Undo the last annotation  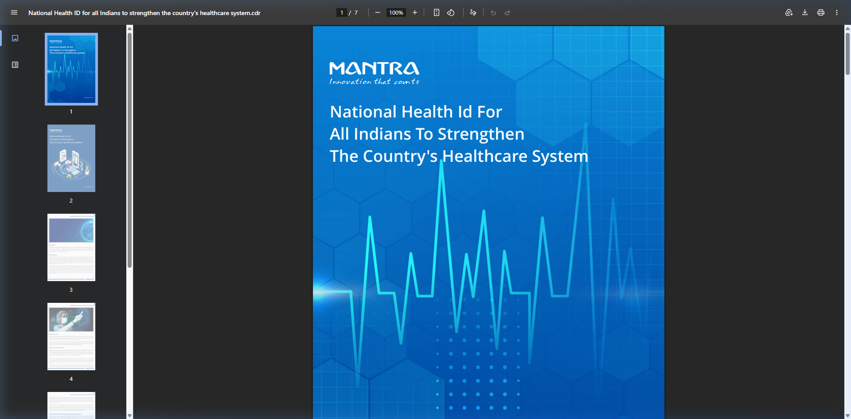[493, 12]
